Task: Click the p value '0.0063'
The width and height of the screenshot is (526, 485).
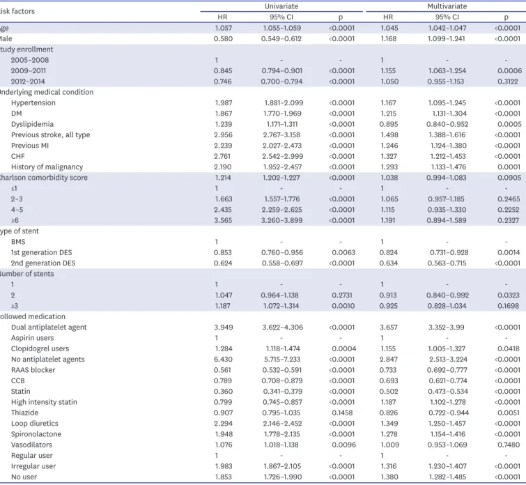Action: (x=343, y=252)
